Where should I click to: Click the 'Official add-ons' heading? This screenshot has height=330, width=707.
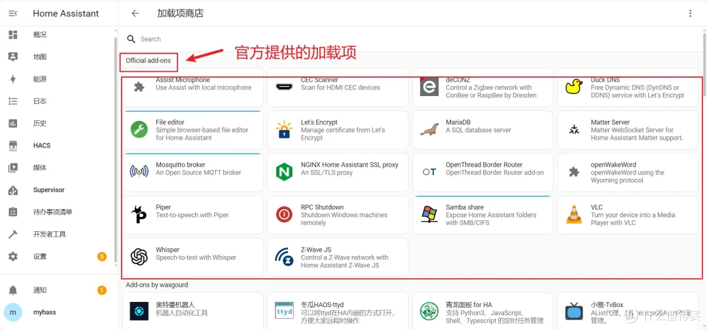149,60
